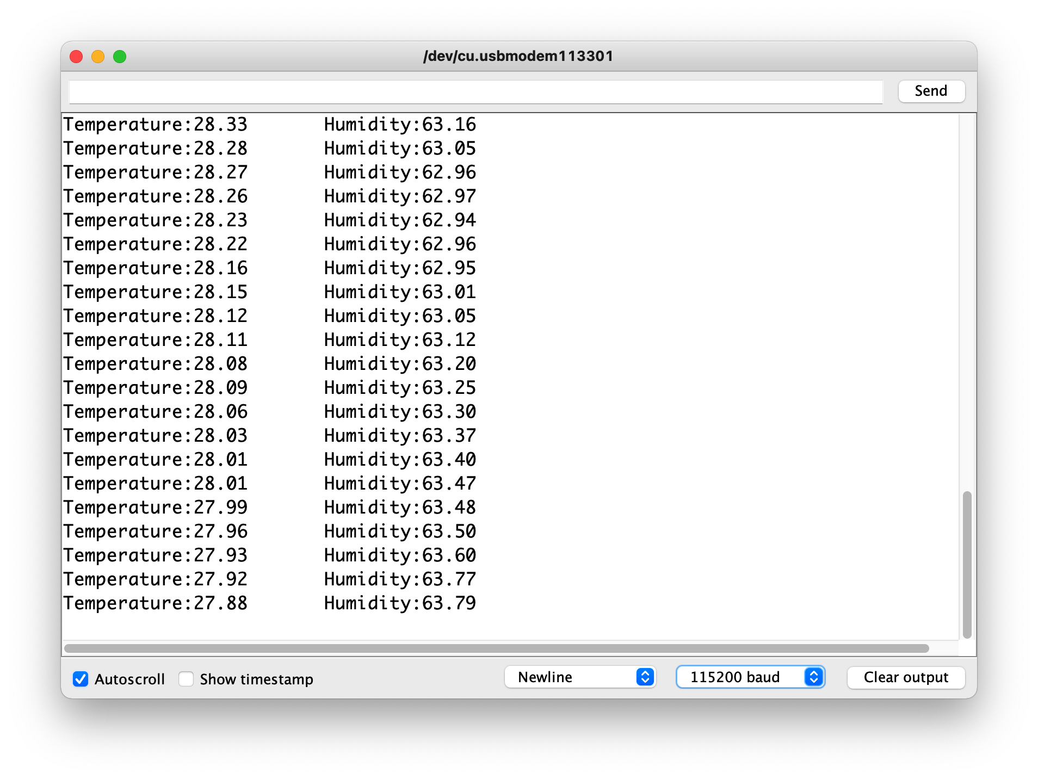Image resolution: width=1038 pixels, height=779 pixels.
Task: Click the Humidity:63.60 reading
Action: 400,555
